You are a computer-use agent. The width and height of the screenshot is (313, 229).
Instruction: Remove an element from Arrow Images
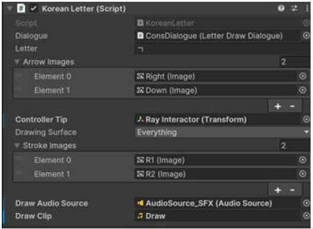click(292, 107)
